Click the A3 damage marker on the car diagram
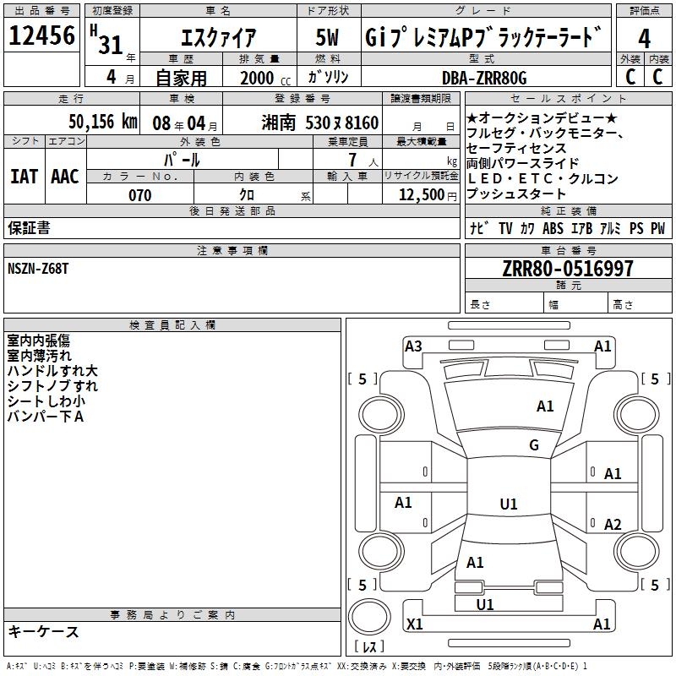 coord(413,346)
